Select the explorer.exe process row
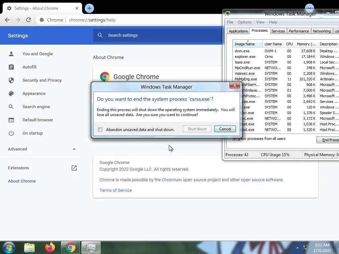339x254 pixels. [286, 57]
